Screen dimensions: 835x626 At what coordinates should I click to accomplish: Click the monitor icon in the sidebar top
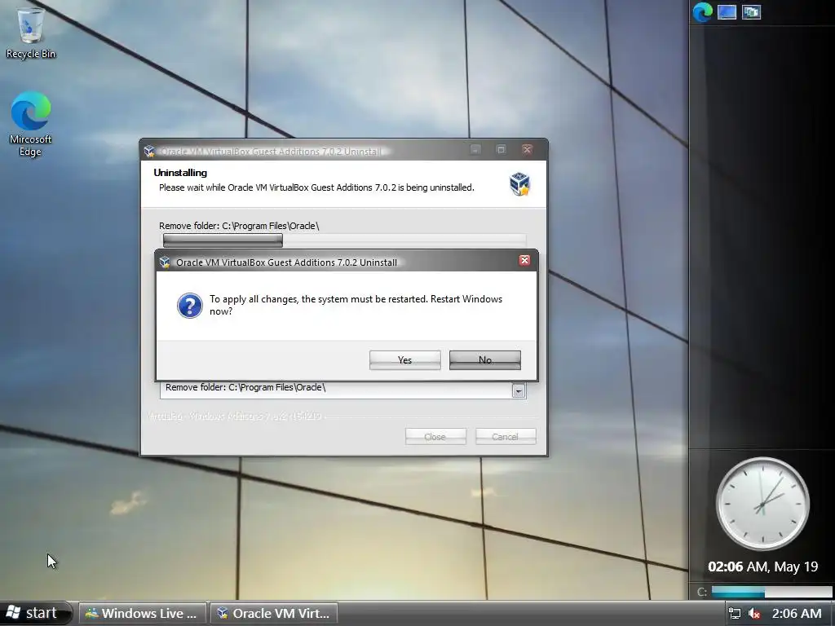pyautogui.click(x=727, y=12)
